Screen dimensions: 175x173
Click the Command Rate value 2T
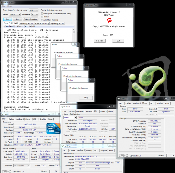(x=154, y=140)
